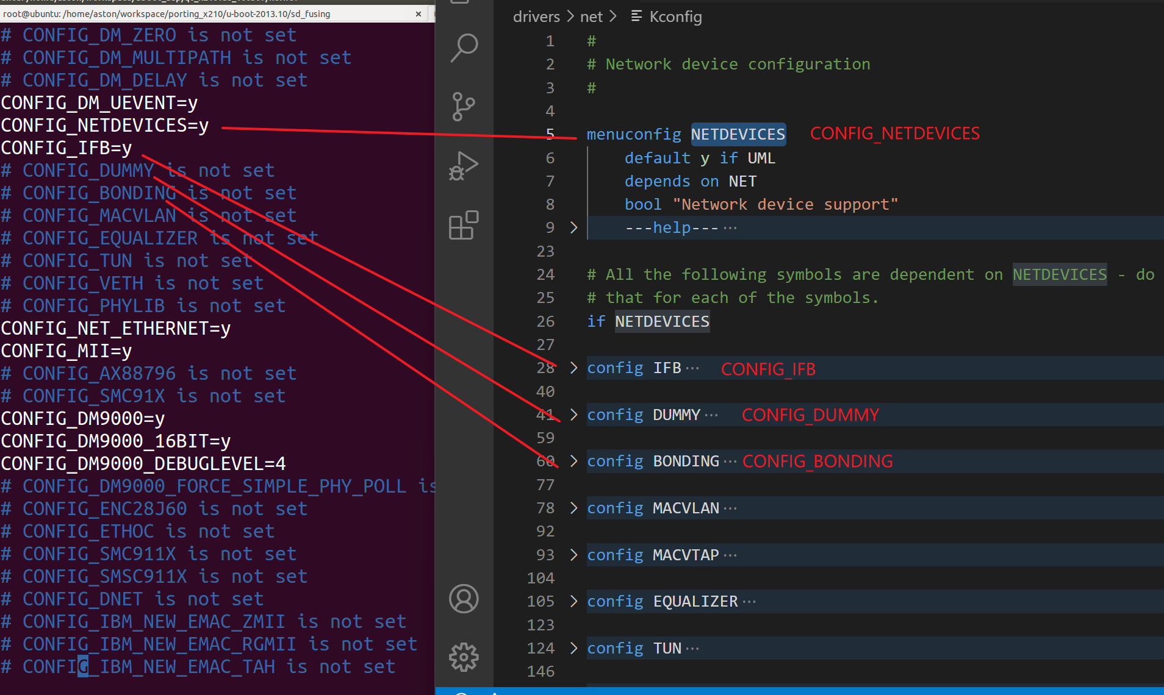
Task: Open the Extensions view
Action: pyautogui.click(x=464, y=226)
